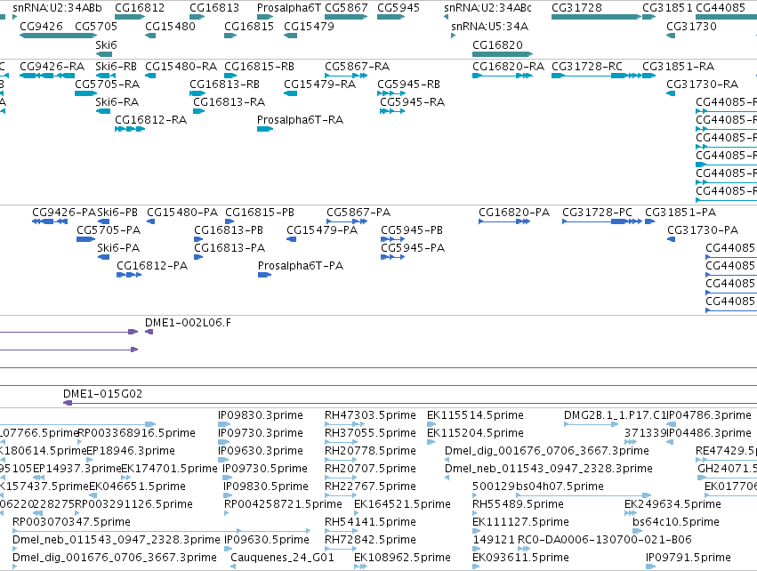Open the CG16813-PB protein label

point(229,230)
